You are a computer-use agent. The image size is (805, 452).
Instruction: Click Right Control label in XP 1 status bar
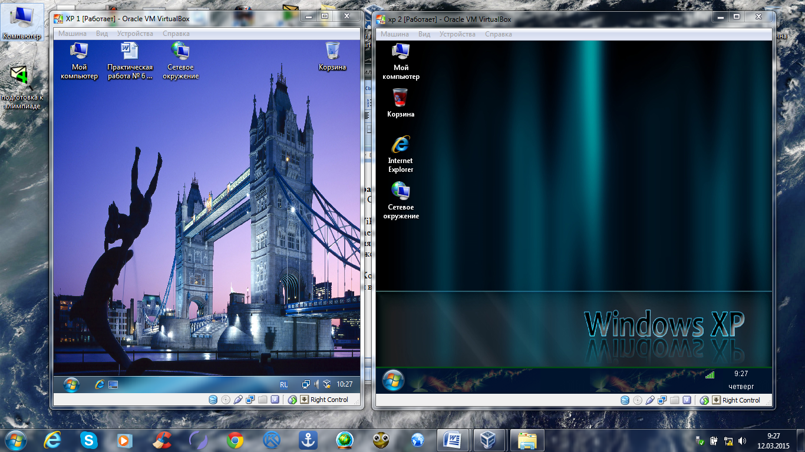pos(329,400)
